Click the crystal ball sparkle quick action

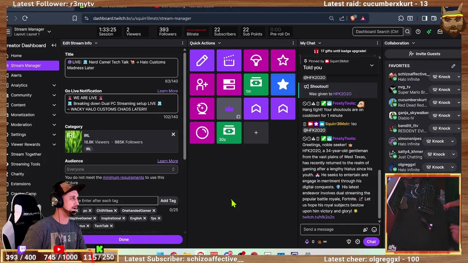tap(202, 108)
